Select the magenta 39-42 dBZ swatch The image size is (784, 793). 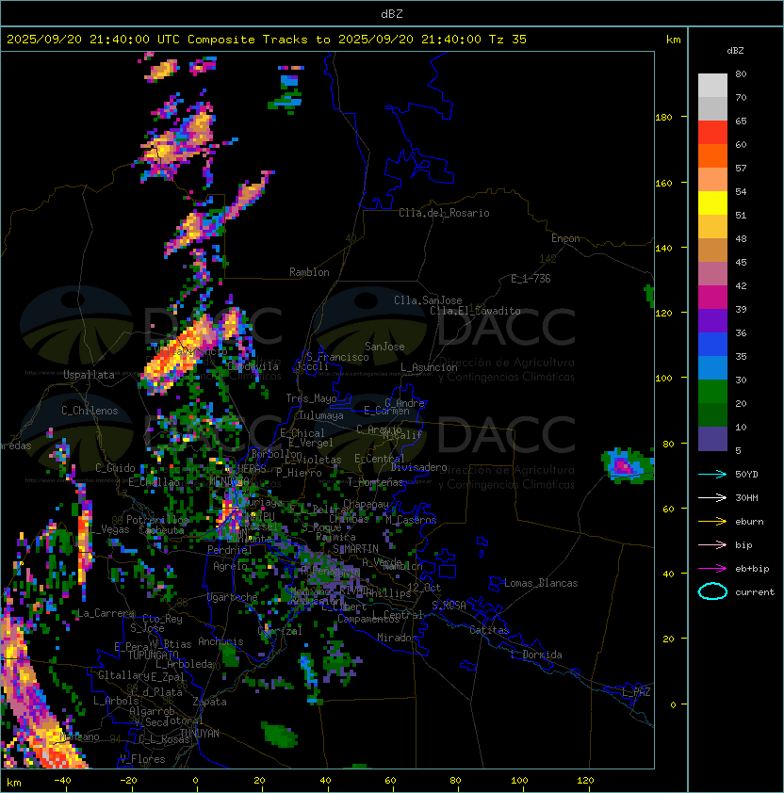712,298
